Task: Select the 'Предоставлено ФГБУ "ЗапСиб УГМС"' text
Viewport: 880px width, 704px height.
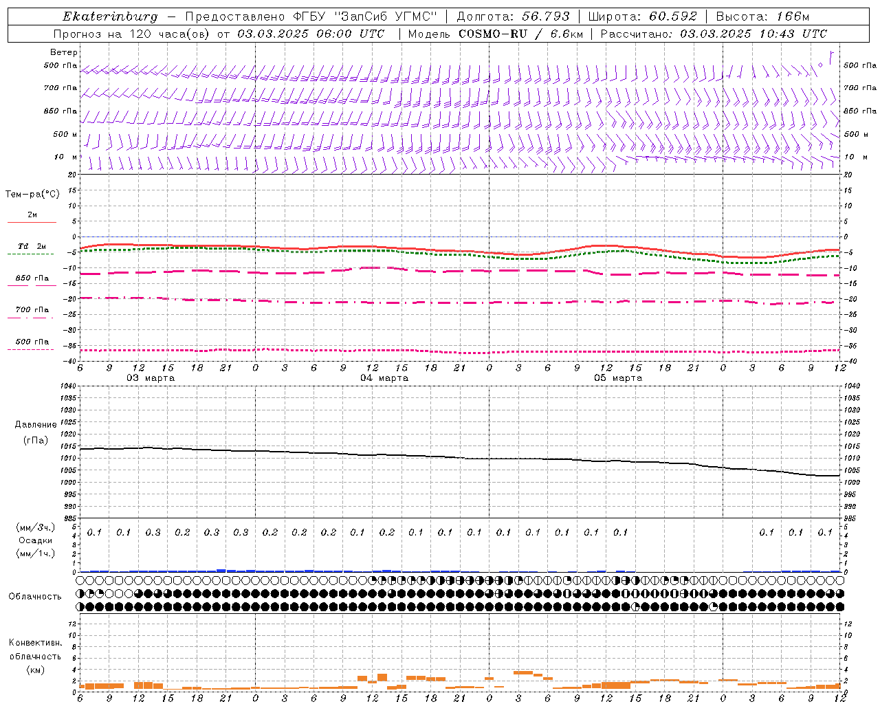Action: (x=311, y=16)
